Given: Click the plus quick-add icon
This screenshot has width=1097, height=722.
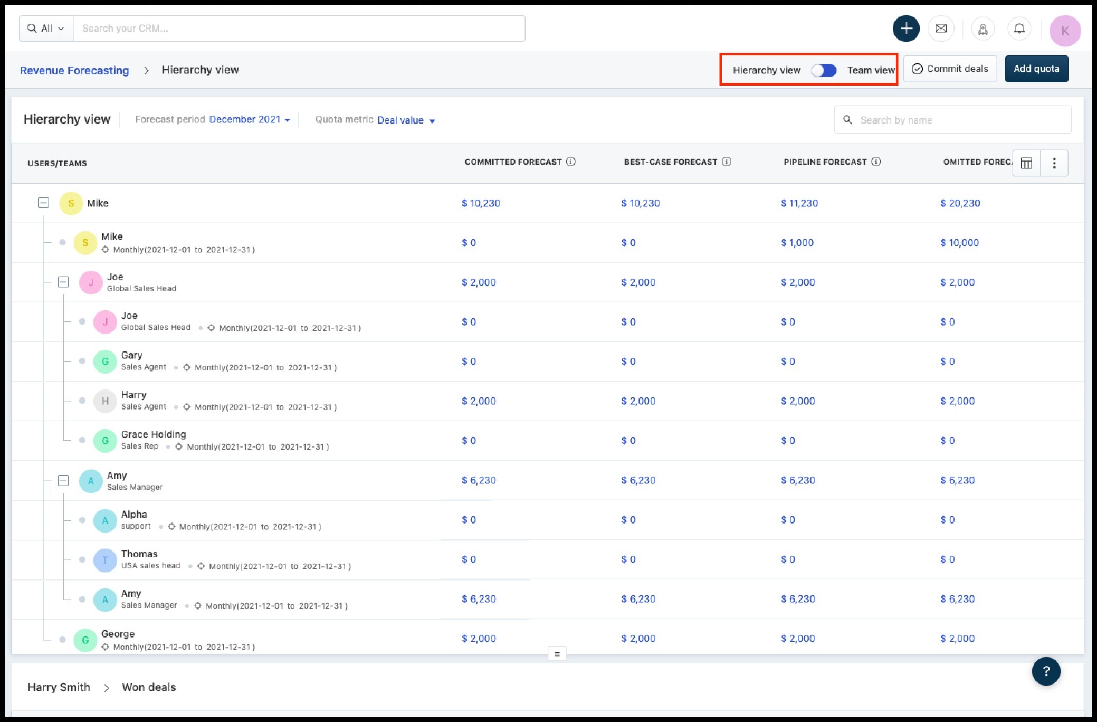Looking at the screenshot, I should pos(905,28).
